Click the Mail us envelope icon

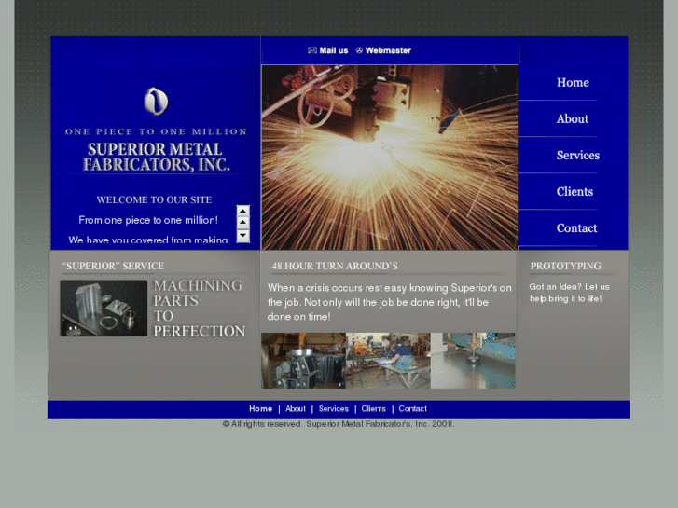[x=312, y=50]
